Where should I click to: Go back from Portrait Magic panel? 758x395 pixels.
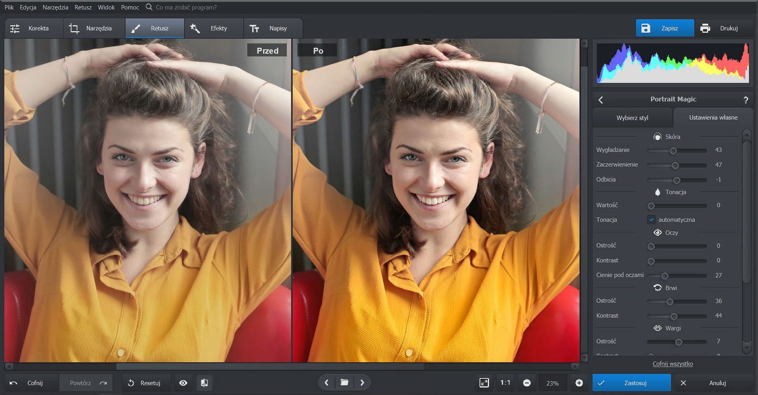tap(601, 100)
